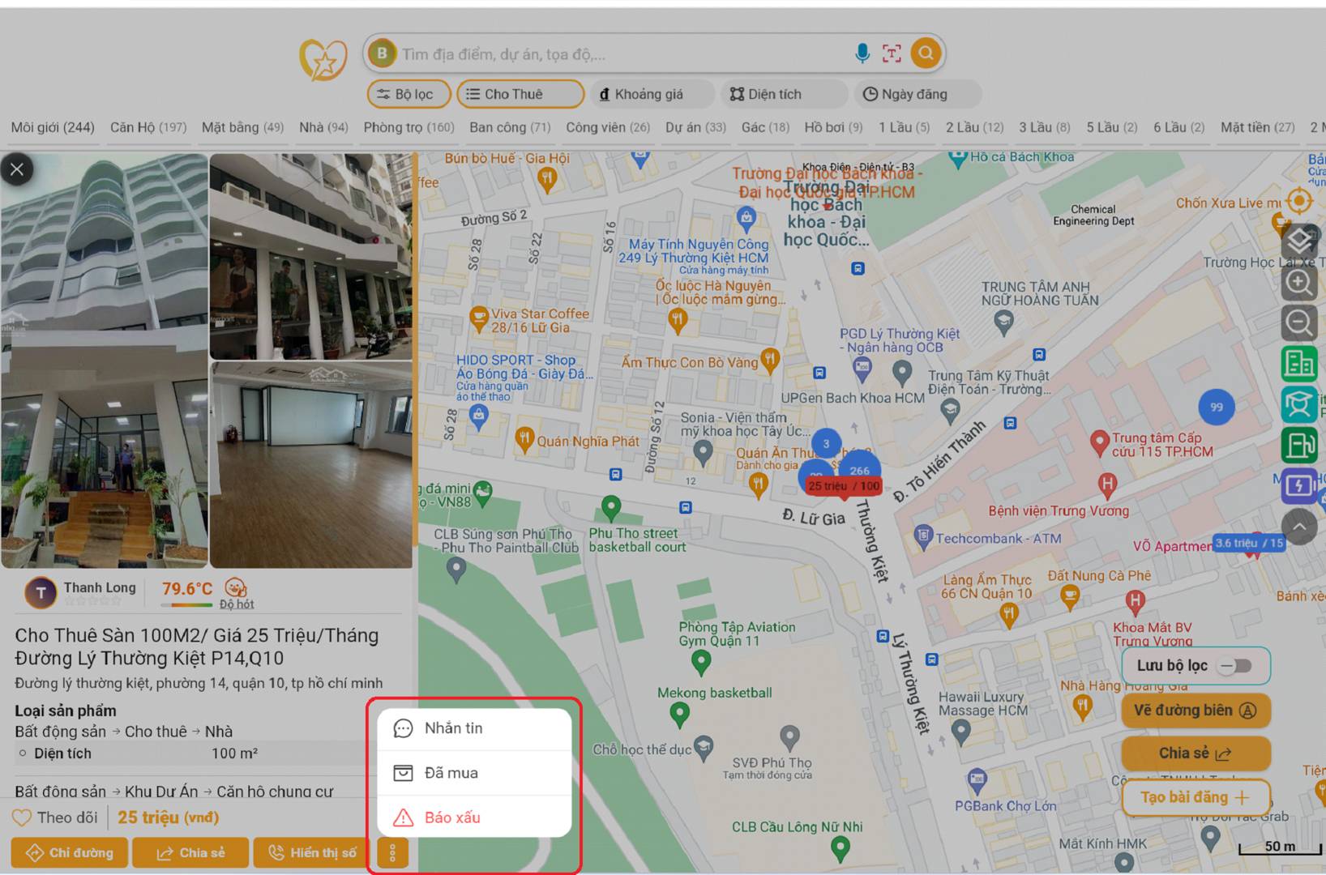
Task: Click the Vẽ đường biên button
Action: pyautogui.click(x=1196, y=711)
